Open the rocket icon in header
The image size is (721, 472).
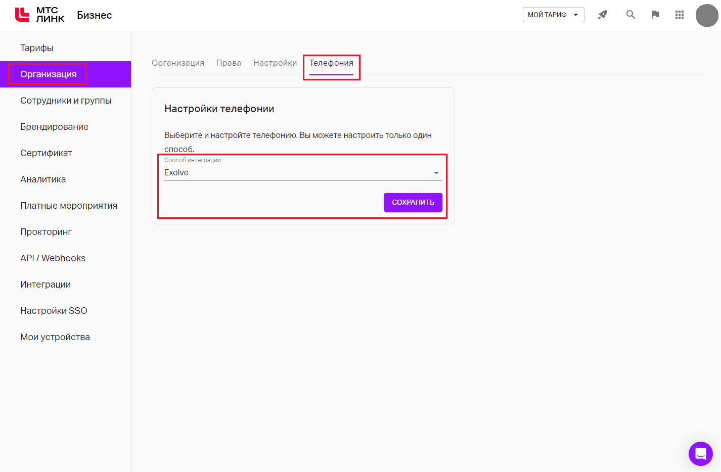point(603,15)
